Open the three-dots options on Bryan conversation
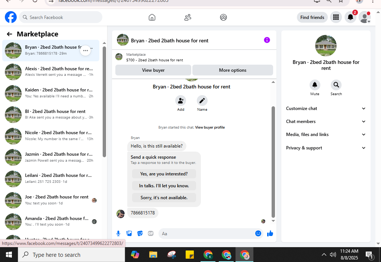This screenshot has height=262, width=381. [x=86, y=51]
